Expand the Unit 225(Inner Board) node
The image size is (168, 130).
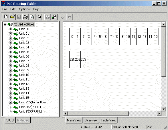click(x=10, y=102)
